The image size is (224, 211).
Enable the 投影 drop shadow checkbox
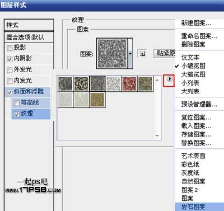point(10,48)
